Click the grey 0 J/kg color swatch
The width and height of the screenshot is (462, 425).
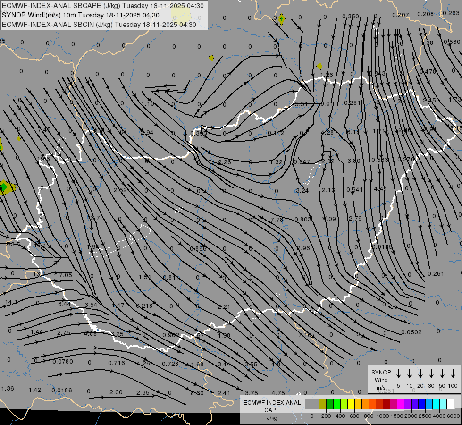click(x=309, y=404)
